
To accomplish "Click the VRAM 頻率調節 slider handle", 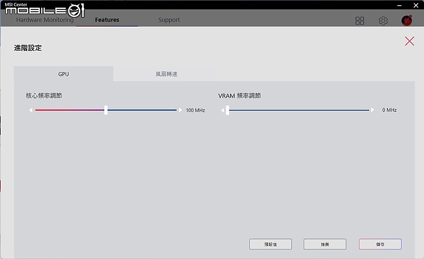I will 227,110.
